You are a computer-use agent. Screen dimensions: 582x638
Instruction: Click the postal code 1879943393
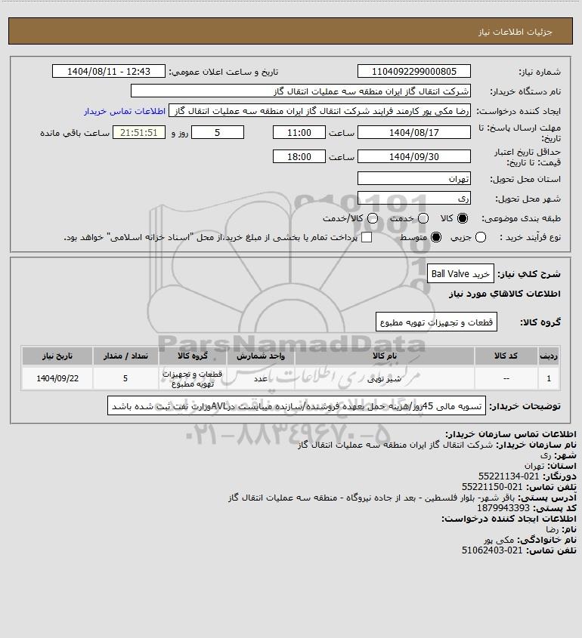pyautogui.click(x=503, y=508)
